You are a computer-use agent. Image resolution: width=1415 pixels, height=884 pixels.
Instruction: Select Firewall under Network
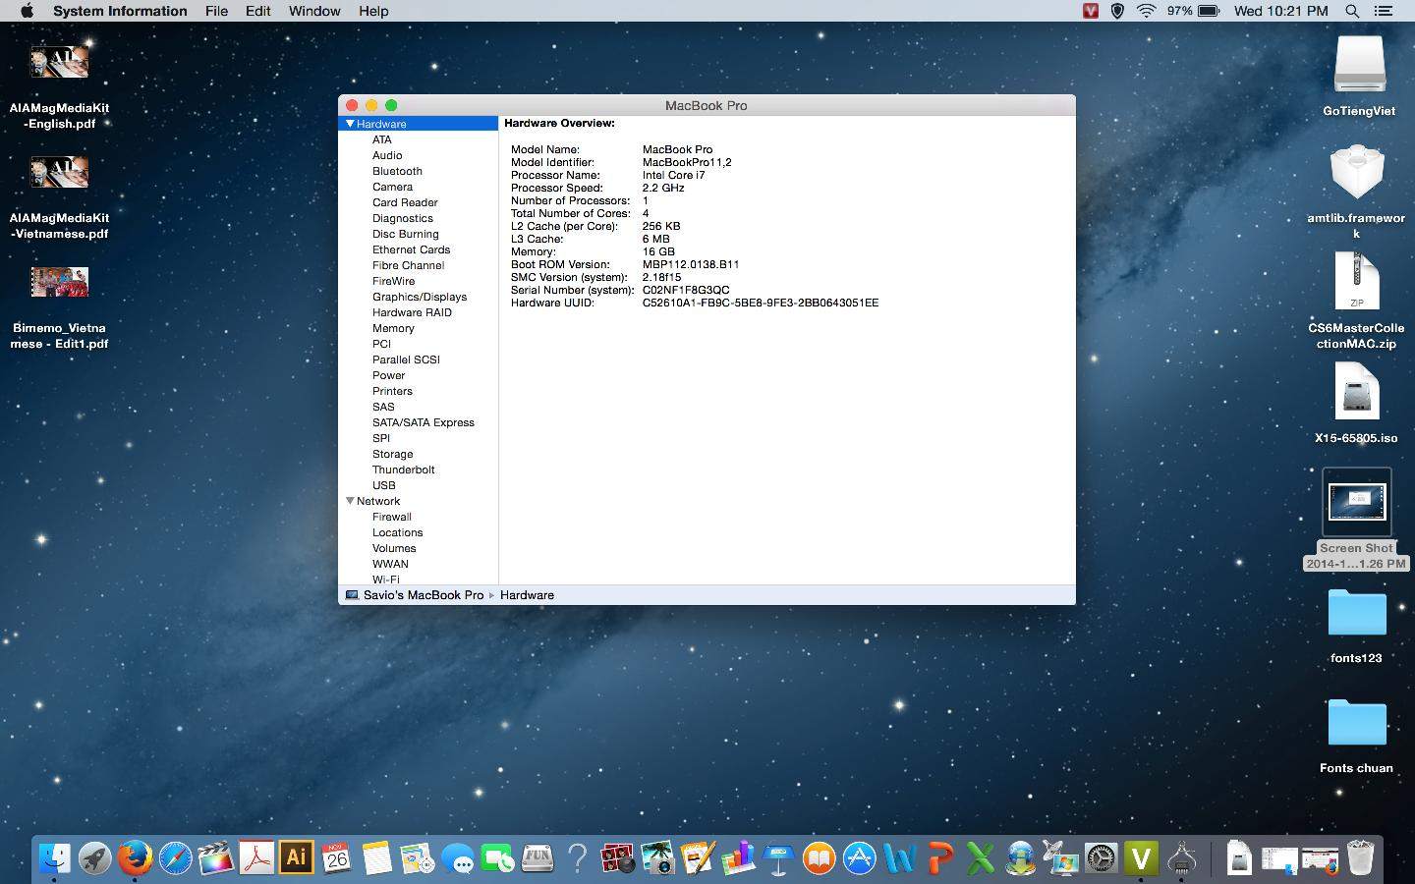(x=391, y=517)
